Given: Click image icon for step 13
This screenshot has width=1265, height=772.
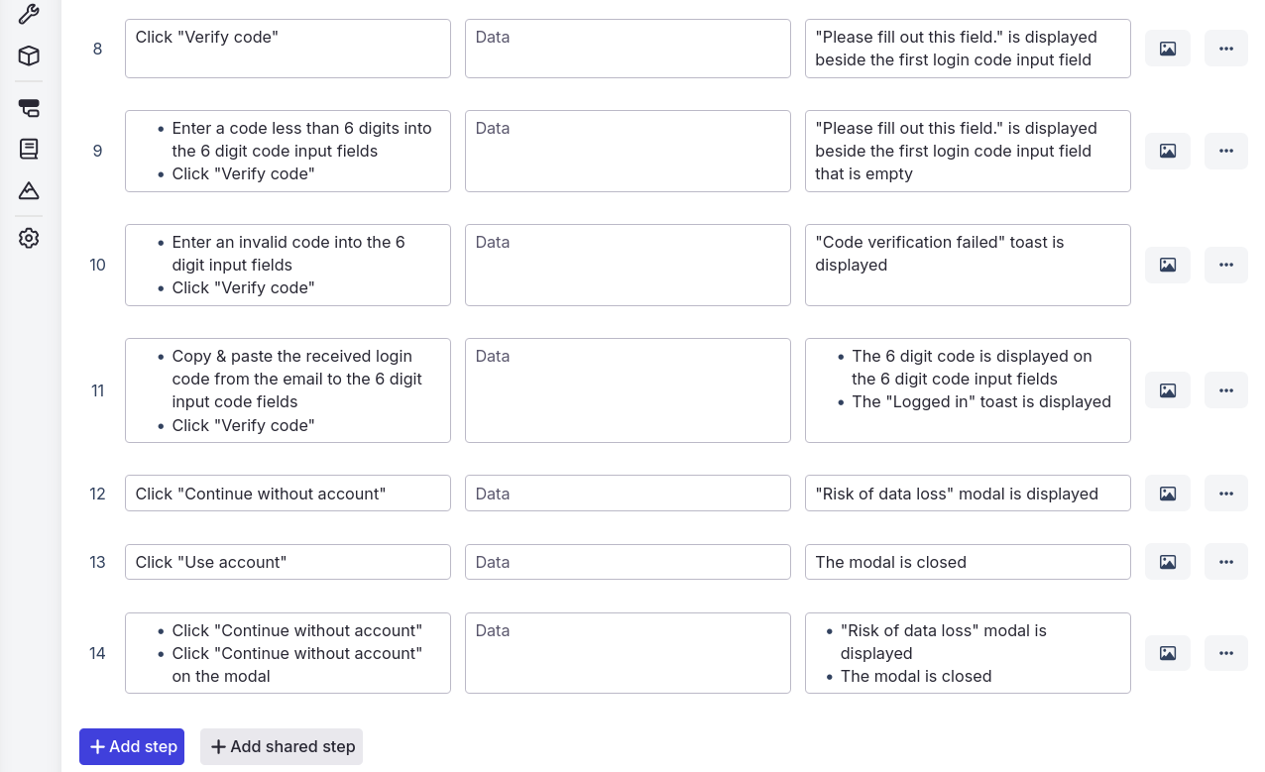Looking at the screenshot, I should 1168,562.
